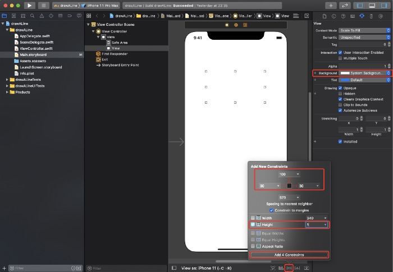Open the code review arrows button

pos(345,5)
